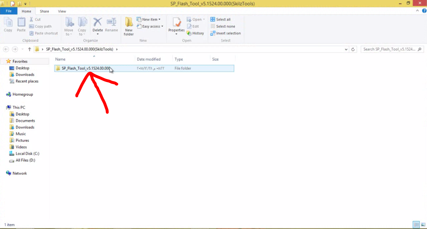Click Copy path in the ribbon

(40, 26)
